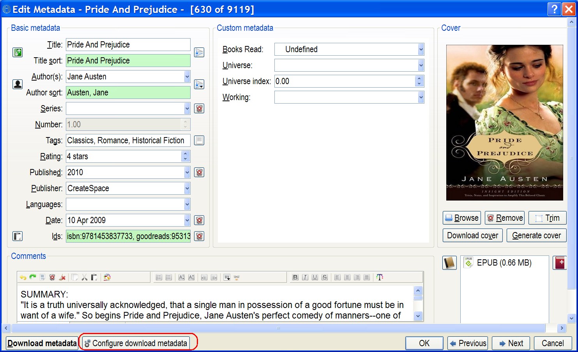Open the manage authors icon
This screenshot has height=352, width=578.
[18, 84]
